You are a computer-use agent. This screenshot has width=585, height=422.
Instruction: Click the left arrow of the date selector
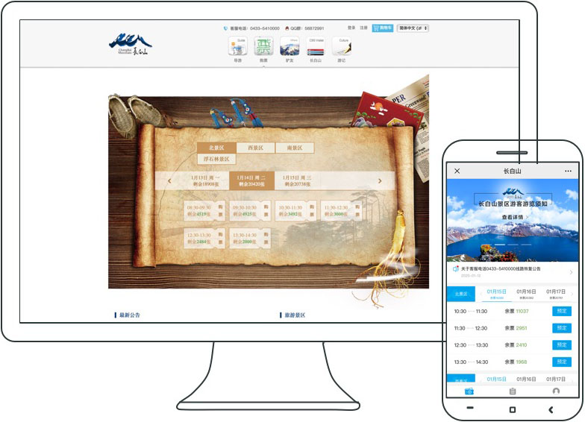click(x=169, y=180)
